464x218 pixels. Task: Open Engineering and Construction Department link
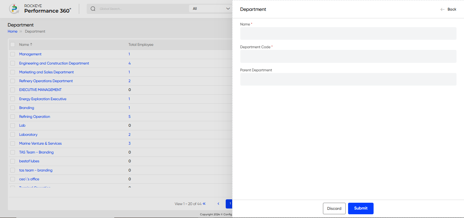click(x=54, y=63)
